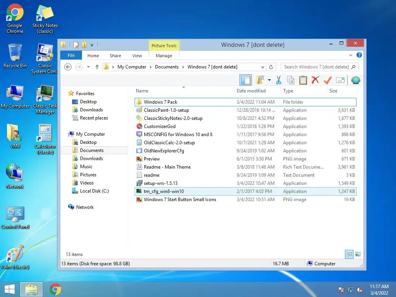The width and height of the screenshot is (396, 297).
Task: Click My Computer in the address breadcrumb
Action: (132, 67)
